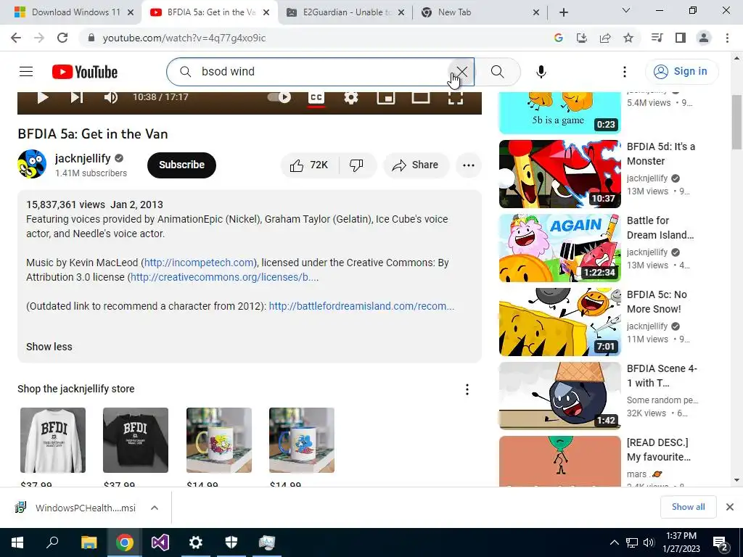Open BFDIA 5c: No More Snow! title

[657, 302]
